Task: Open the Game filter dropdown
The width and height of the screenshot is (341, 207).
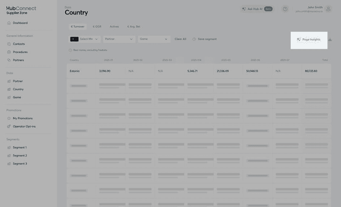Action: coord(154,39)
